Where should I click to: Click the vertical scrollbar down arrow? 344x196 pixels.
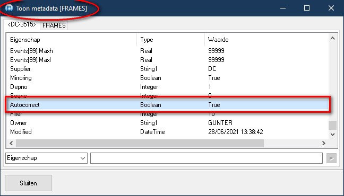click(x=333, y=134)
